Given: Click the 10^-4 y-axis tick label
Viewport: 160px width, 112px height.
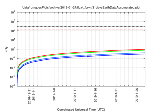Looking at the screenshot, I should click(x=12, y=86).
